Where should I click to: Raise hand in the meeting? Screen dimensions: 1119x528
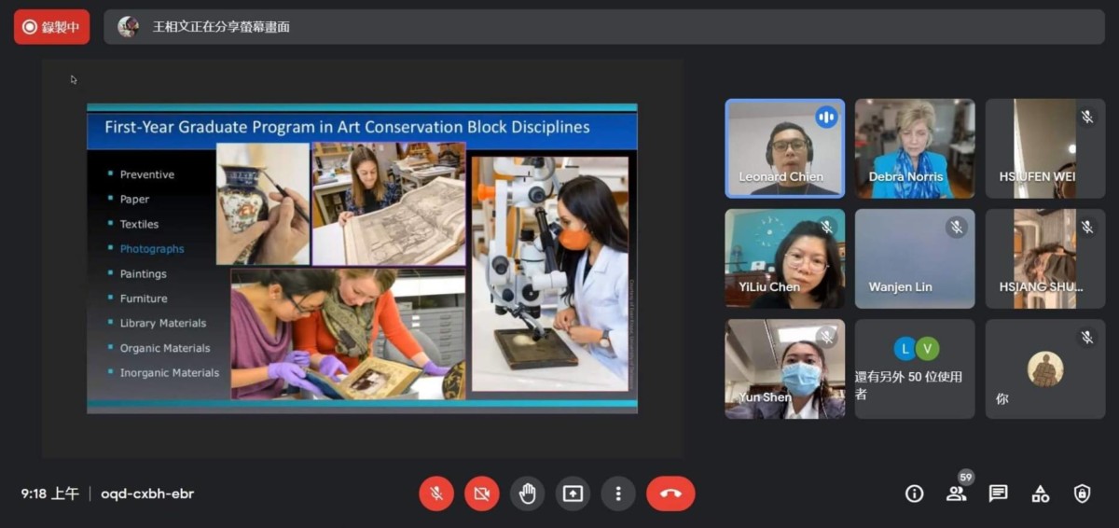(x=527, y=493)
